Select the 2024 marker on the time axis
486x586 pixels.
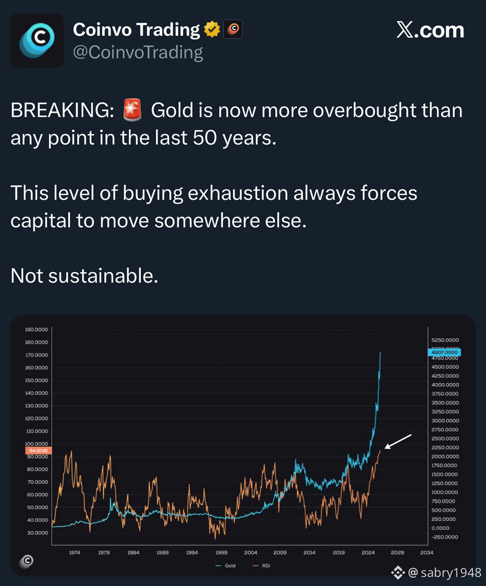368,553
